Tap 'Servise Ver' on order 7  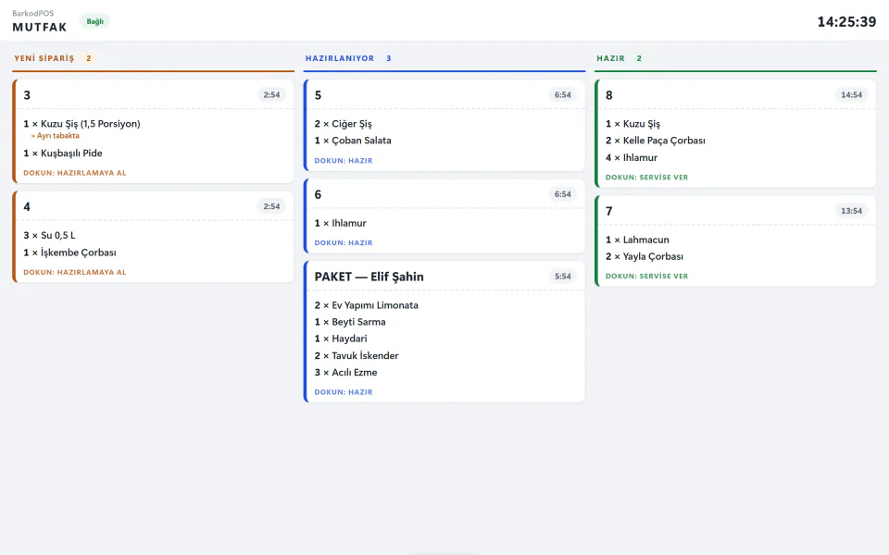point(647,277)
